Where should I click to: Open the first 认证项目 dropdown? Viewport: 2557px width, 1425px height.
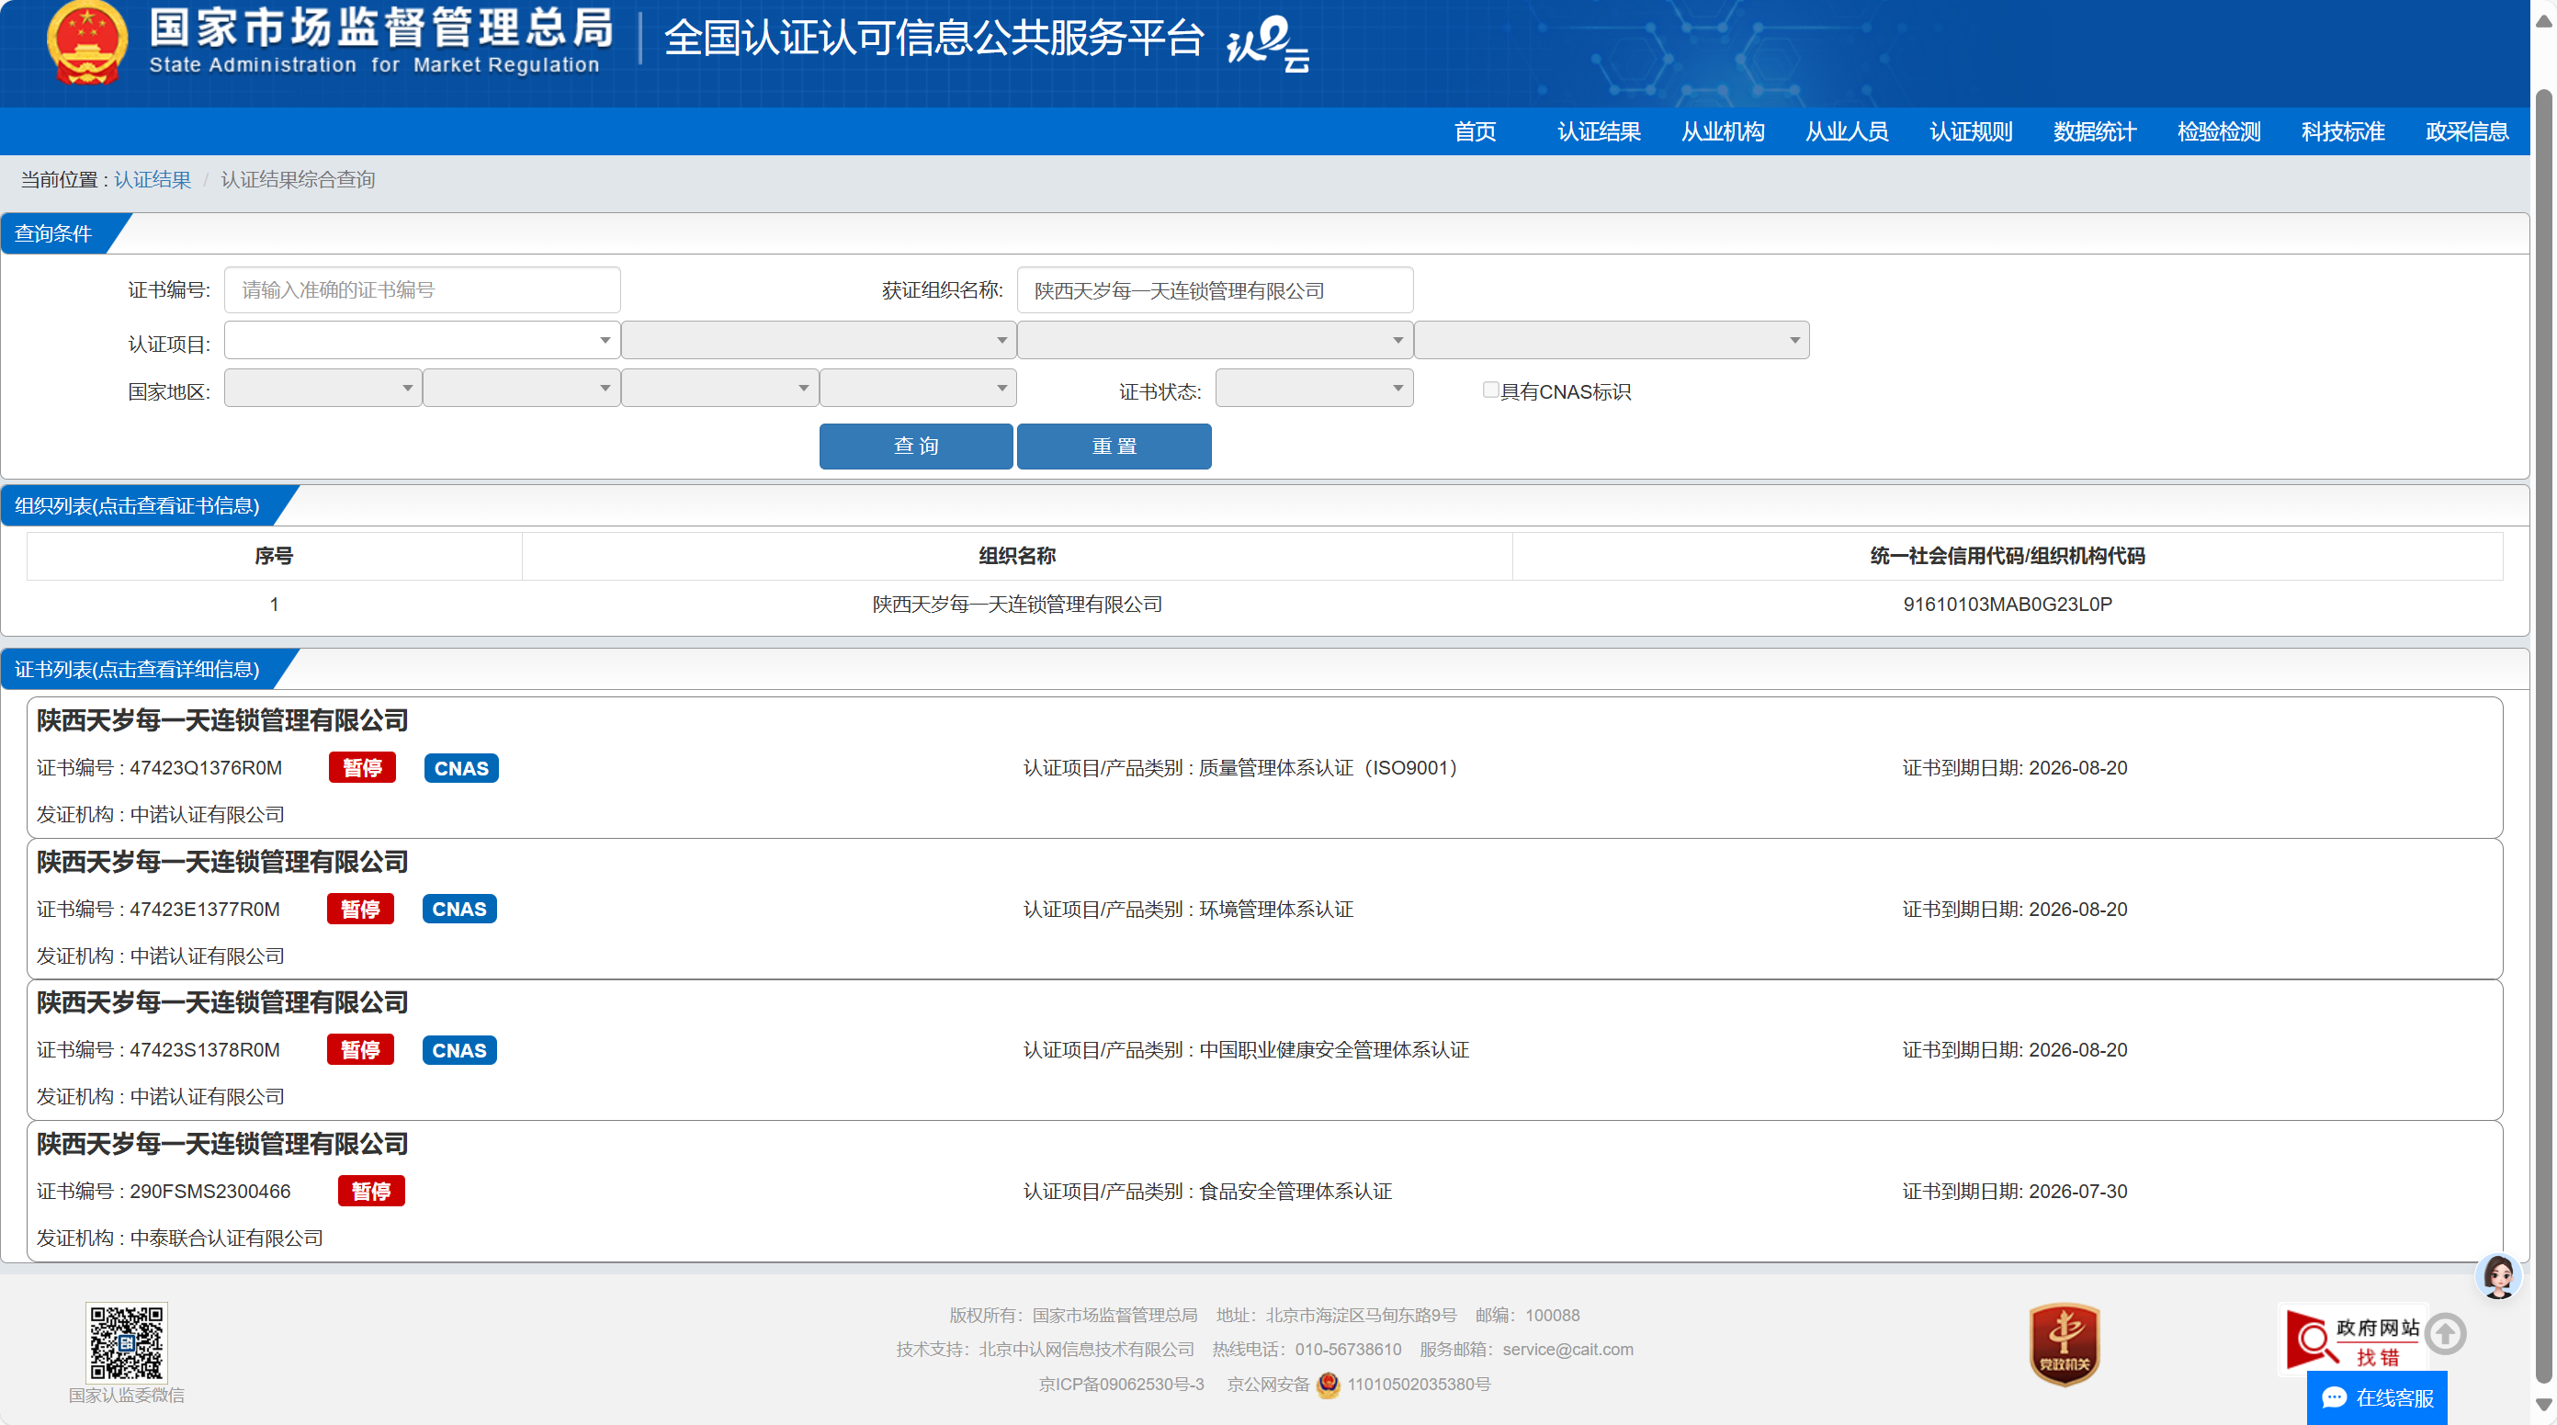422,339
